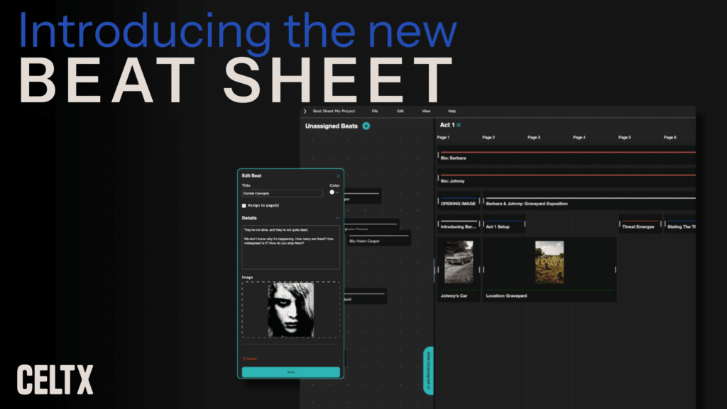Collapse the Details section in Edit Beat

point(337,218)
